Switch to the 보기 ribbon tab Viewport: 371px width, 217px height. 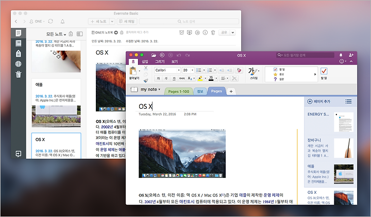click(x=174, y=61)
